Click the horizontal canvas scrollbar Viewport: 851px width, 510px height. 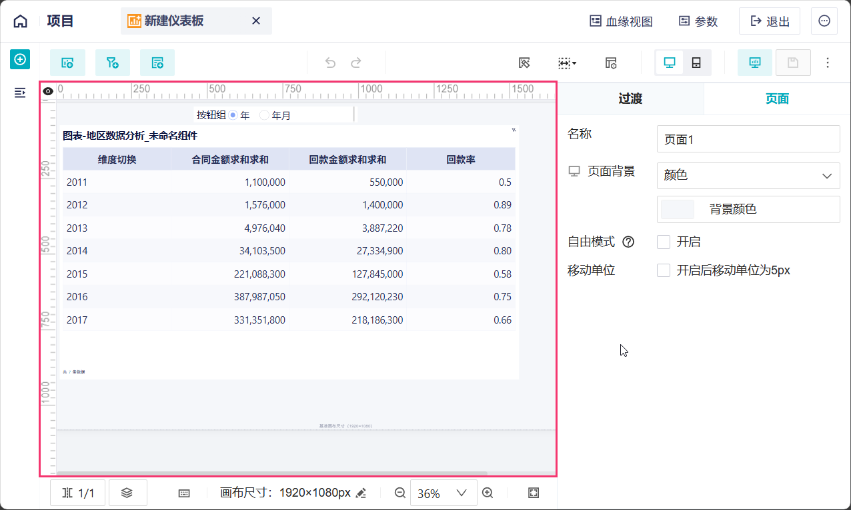(272, 473)
